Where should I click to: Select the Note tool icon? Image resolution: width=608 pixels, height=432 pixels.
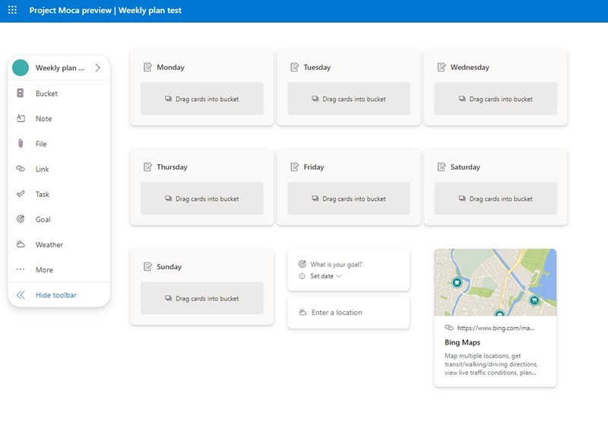point(21,119)
